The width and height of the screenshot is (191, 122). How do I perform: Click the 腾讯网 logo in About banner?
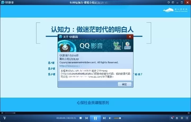127,46
